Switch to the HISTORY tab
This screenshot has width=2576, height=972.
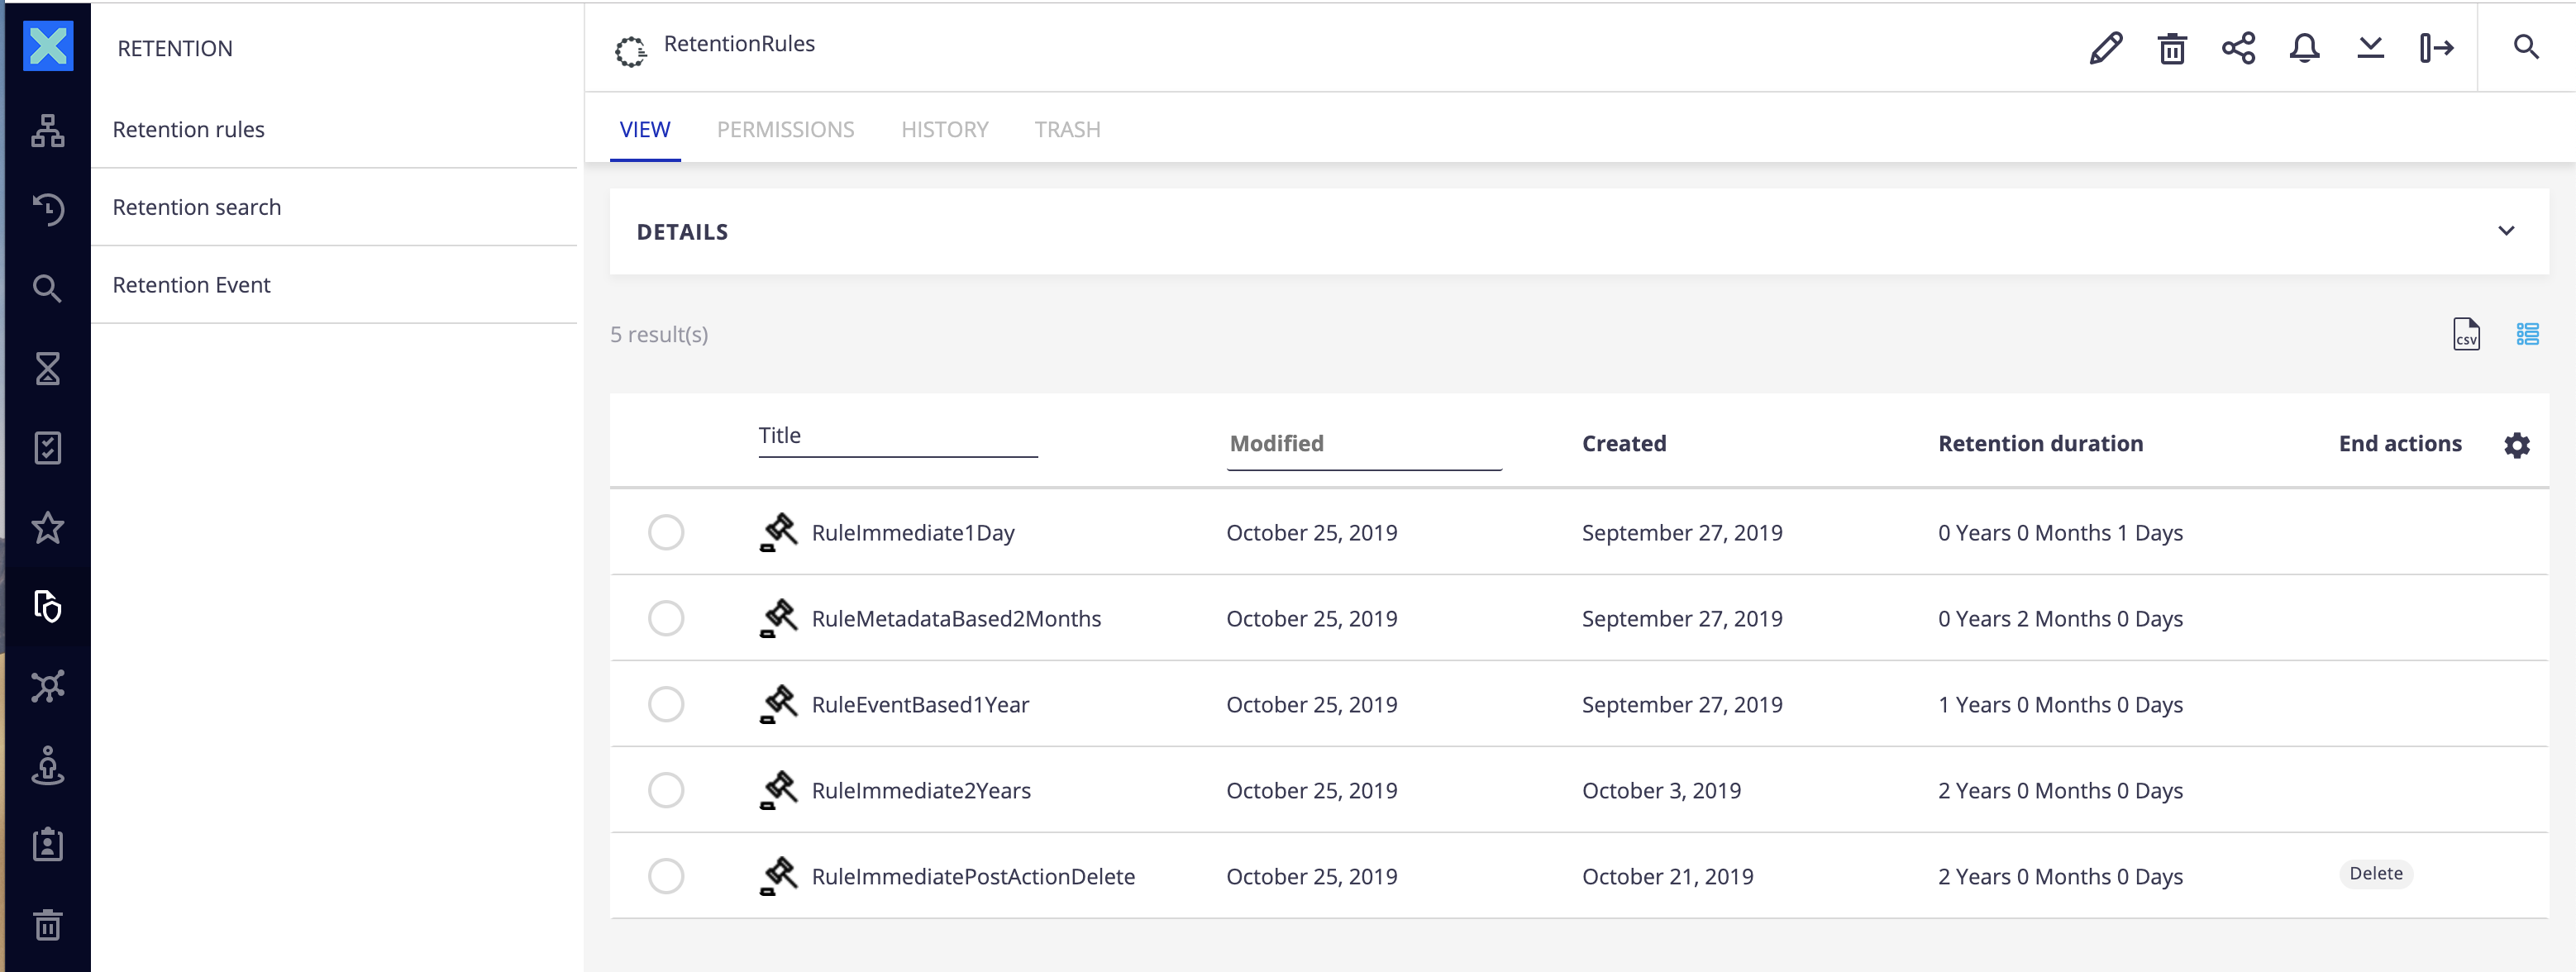pyautogui.click(x=944, y=130)
